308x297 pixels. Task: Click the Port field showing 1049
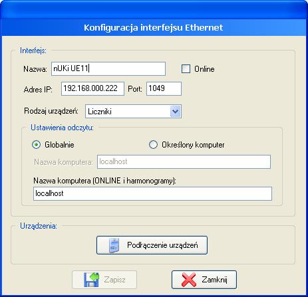pos(164,88)
